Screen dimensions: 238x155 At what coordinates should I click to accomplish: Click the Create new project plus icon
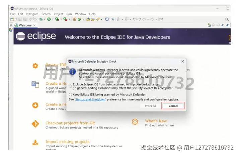[35, 105]
